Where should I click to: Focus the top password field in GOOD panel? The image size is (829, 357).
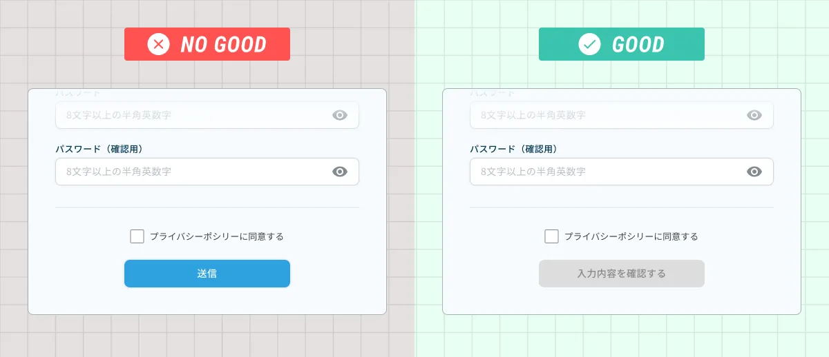[608, 115]
